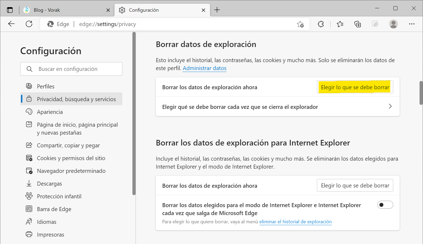This screenshot has height=244, width=423.
Task: Open the Extensions puzzle icon
Action: click(x=321, y=24)
